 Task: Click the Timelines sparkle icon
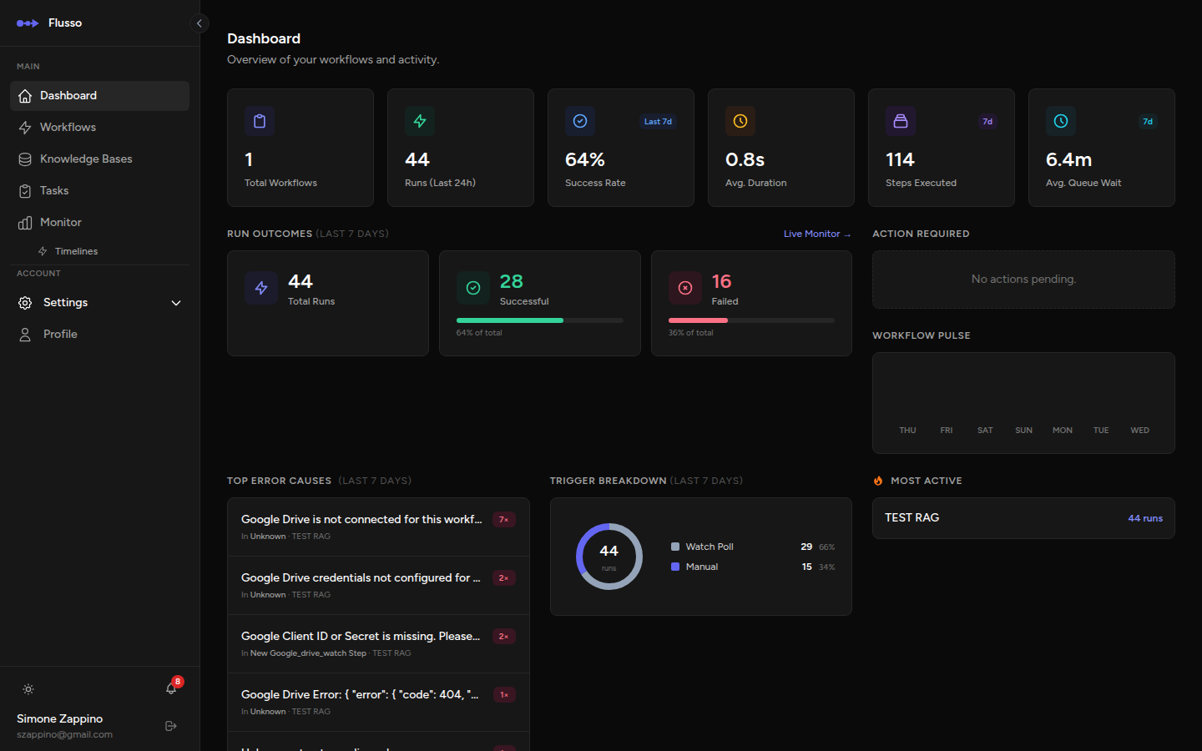click(x=43, y=251)
